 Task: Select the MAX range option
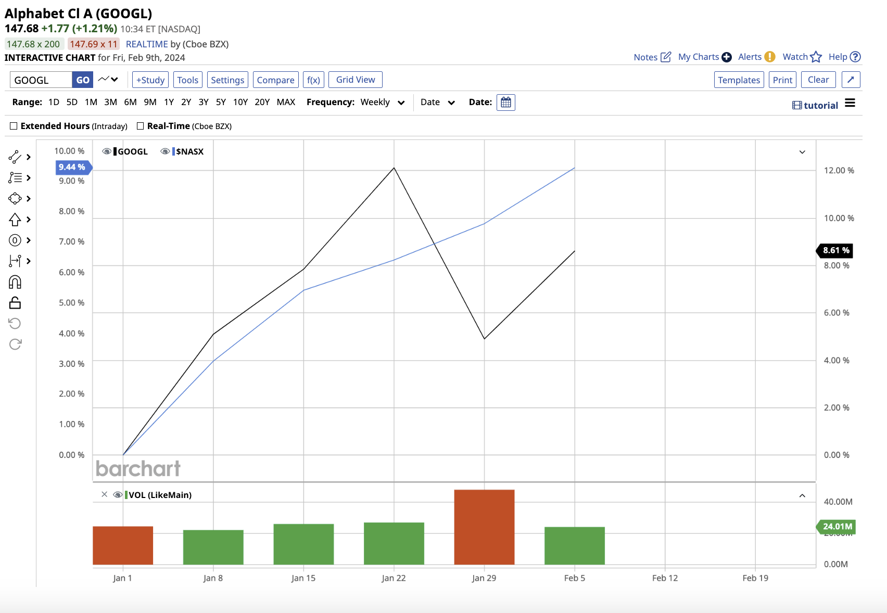(286, 102)
